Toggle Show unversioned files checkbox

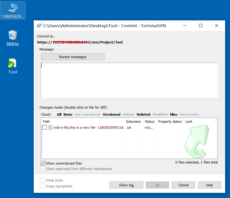click(x=43, y=163)
